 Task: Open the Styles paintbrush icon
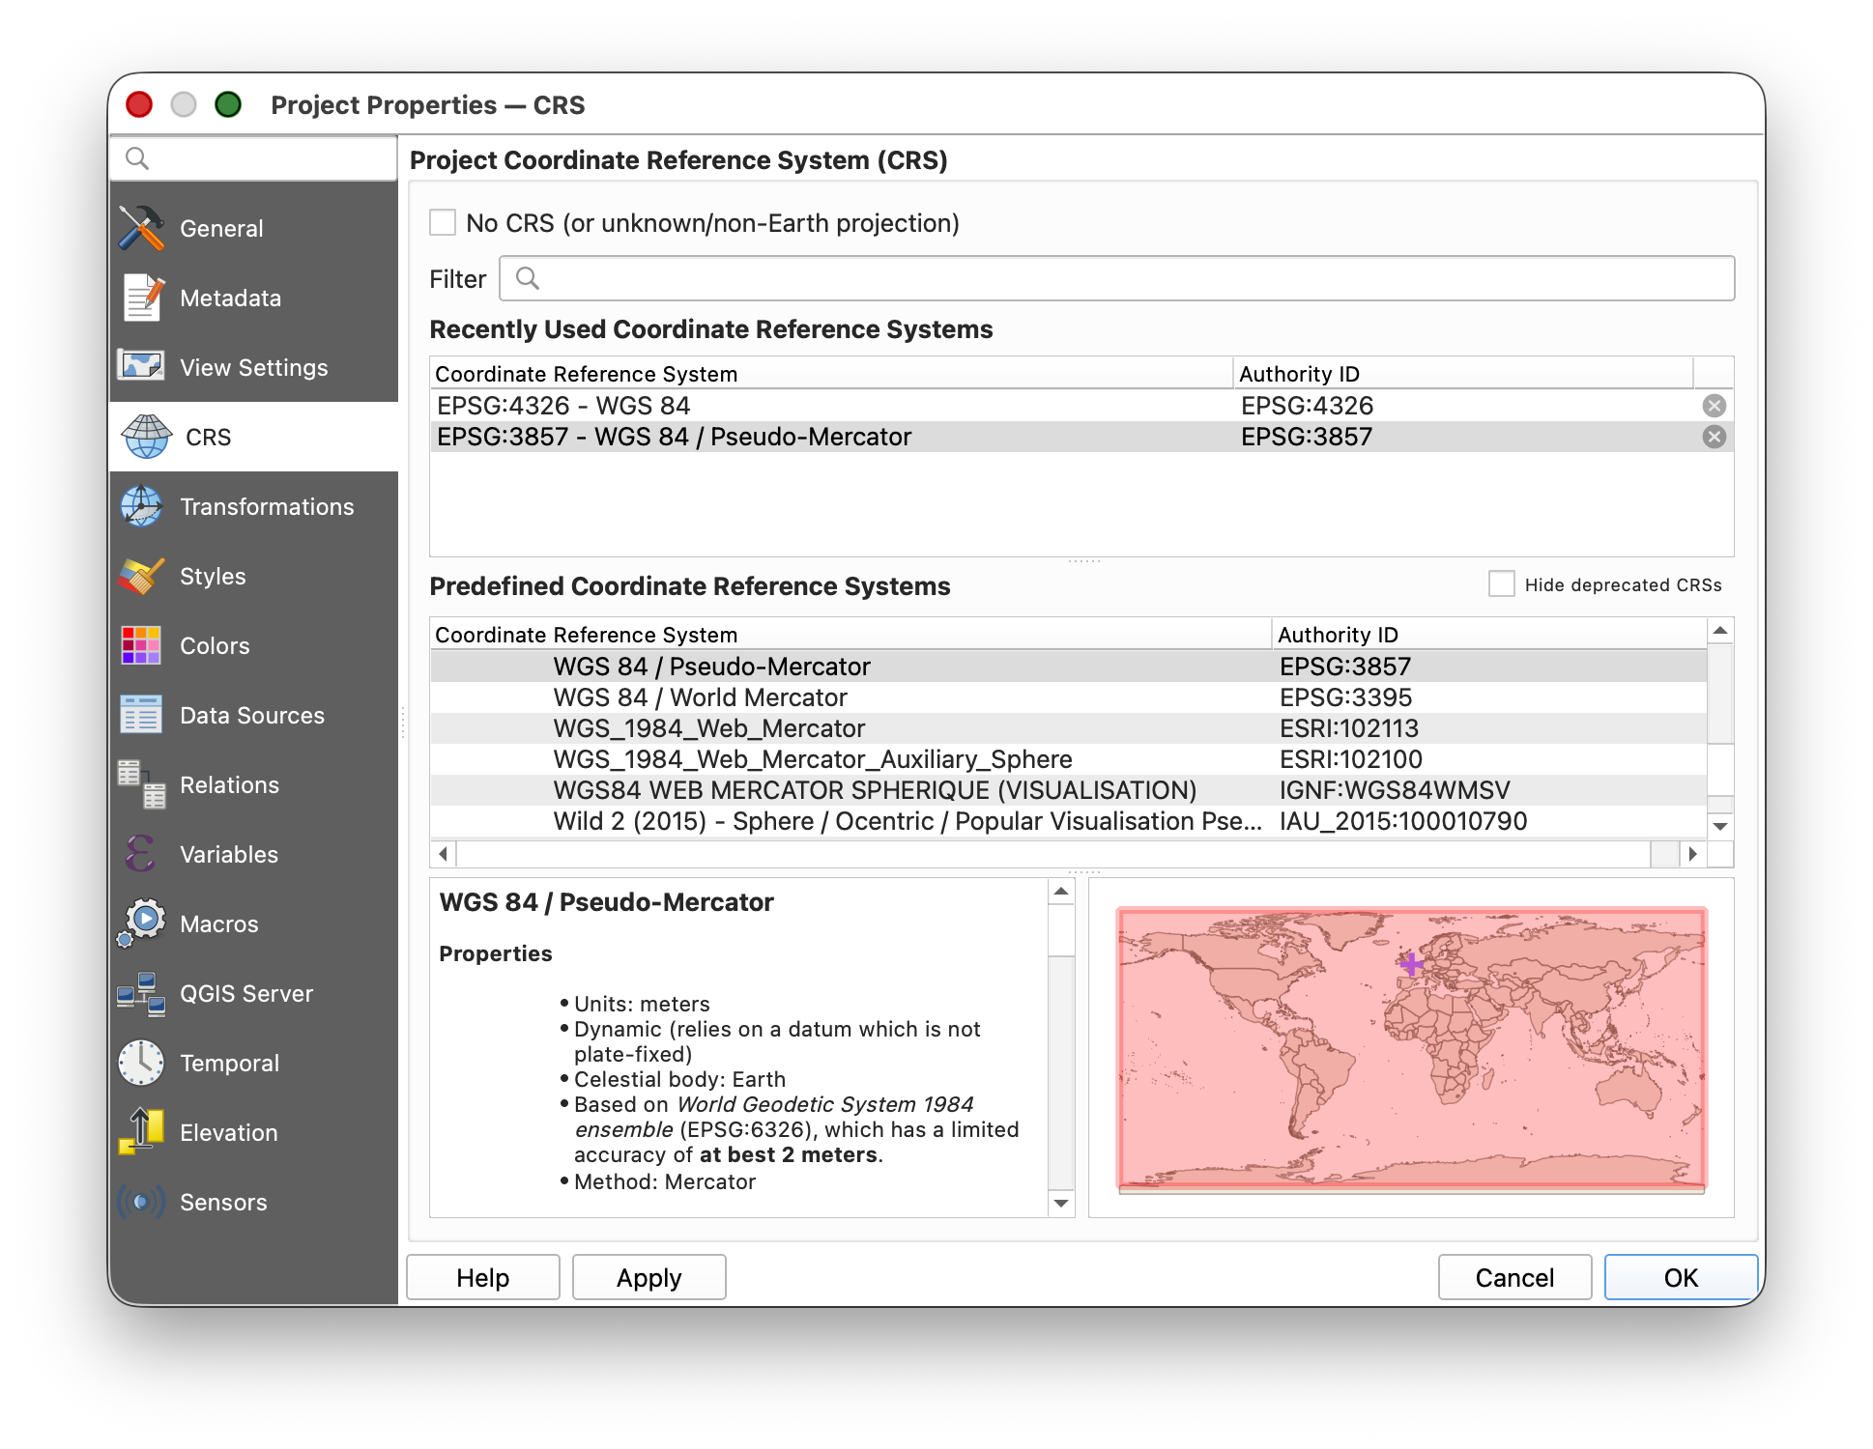point(142,577)
